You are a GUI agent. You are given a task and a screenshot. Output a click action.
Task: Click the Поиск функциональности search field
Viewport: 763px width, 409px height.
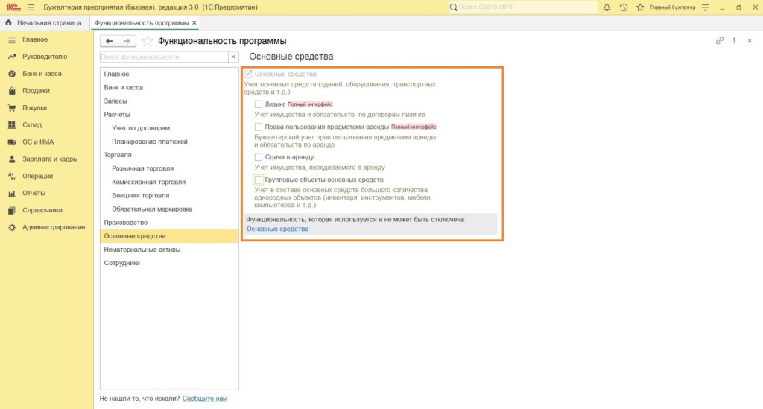click(162, 57)
